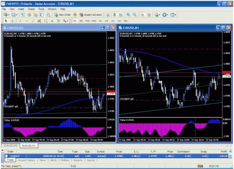
Task: Open the Periods clock icon
Action: coord(164,15)
